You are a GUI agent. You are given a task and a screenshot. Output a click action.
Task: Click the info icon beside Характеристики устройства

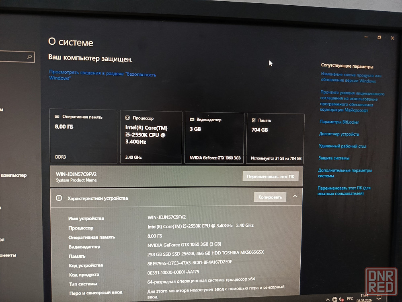59,198
